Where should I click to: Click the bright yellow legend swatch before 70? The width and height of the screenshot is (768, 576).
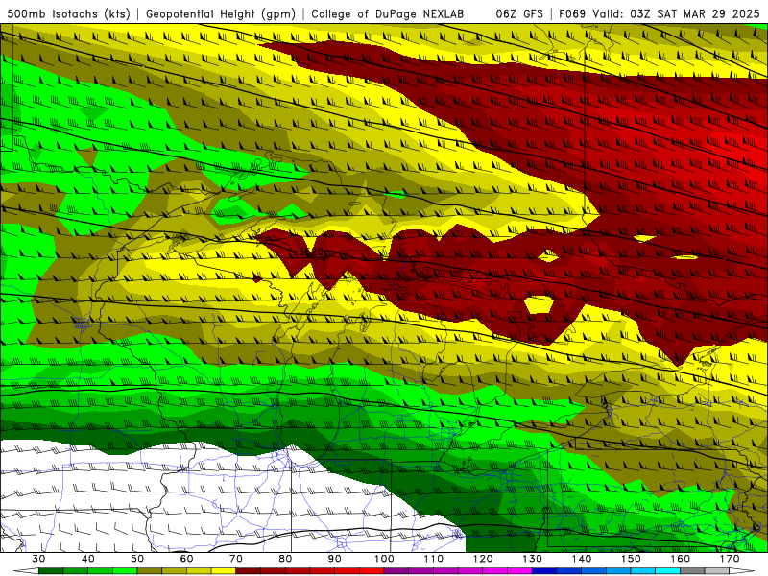point(224,571)
